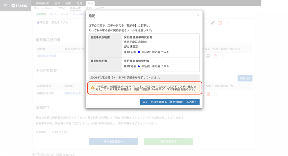Click the 仲介会社確認へ button
The height and width of the screenshot is (156, 288).
click(113, 141)
